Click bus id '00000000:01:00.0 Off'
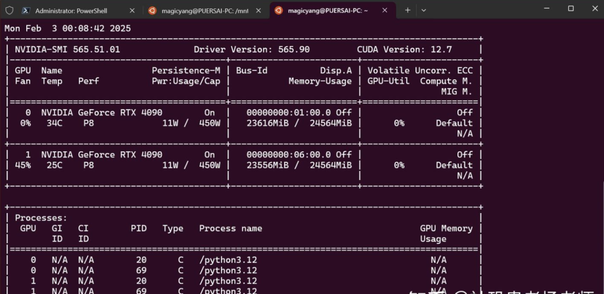Image resolution: width=604 pixels, height=294 pixels. pyautogui.click(x=299, y=113)
